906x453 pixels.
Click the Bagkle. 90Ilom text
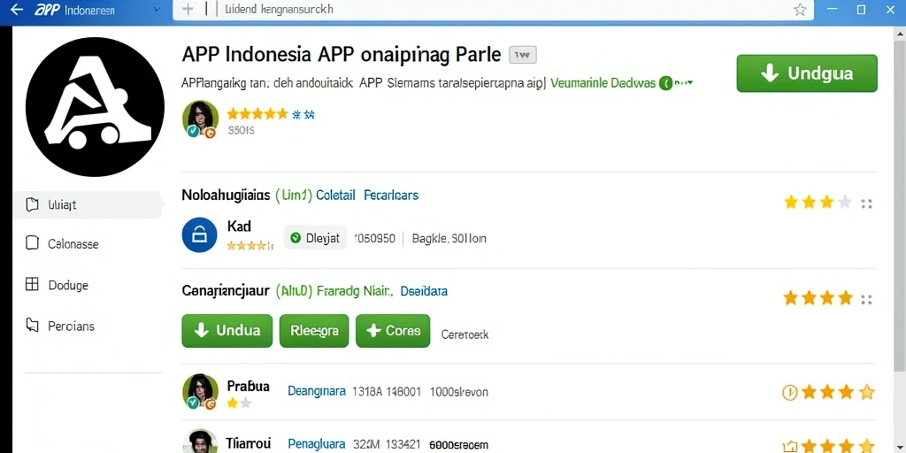[x=449, y=238]
